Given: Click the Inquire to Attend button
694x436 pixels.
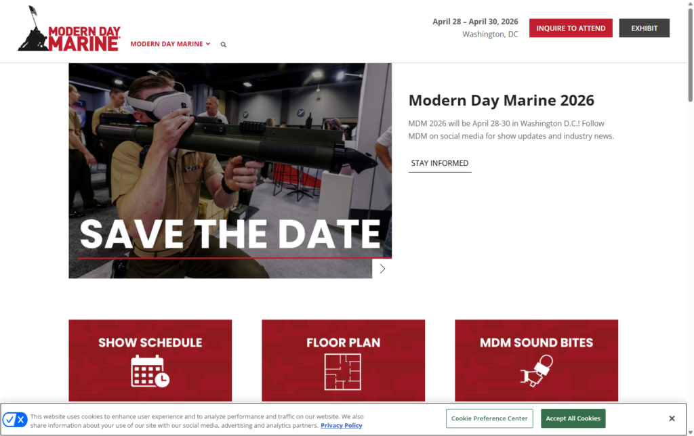Looking at the screenshot, I should pos(571,28).
